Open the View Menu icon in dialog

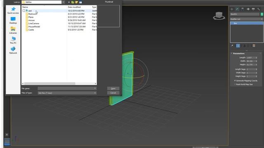(81, 2)
